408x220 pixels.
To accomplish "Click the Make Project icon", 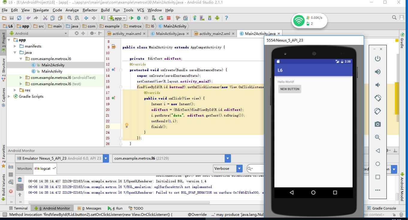I will click(x=103, y=18).
